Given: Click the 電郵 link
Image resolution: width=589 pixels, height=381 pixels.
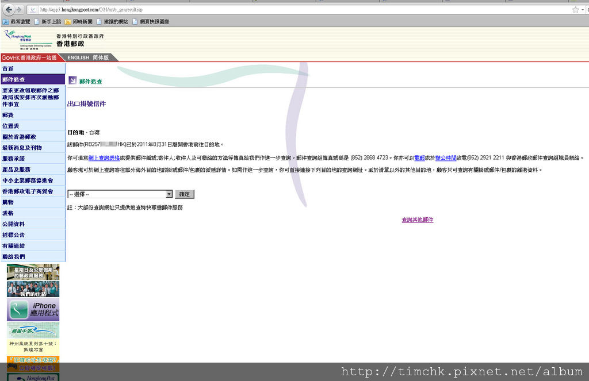Looking at the screenshot, I should [419, 158].
